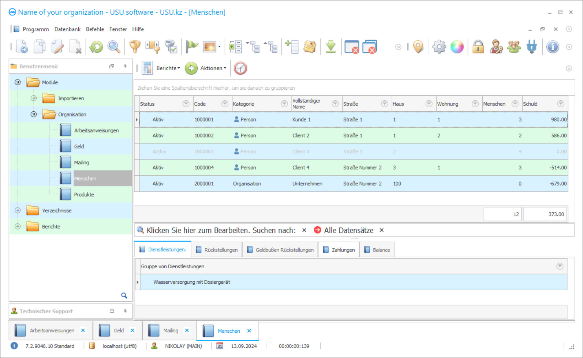Open the picture icon dropdown arrow
This screenshot has height=358, width=583.
[x=219, y=47]
